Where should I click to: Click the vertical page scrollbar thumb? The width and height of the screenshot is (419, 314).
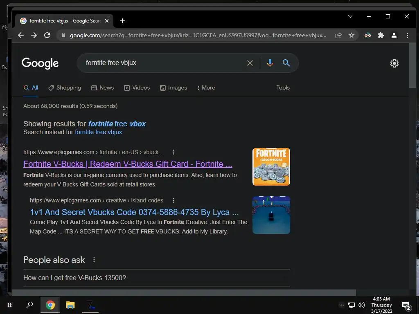(x=412, y=65)
